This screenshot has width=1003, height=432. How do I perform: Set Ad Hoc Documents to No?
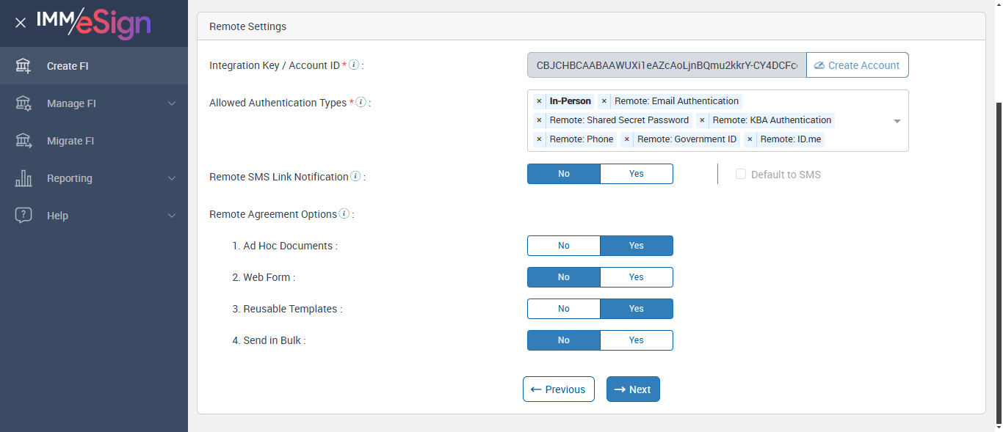tap(564, 246)
